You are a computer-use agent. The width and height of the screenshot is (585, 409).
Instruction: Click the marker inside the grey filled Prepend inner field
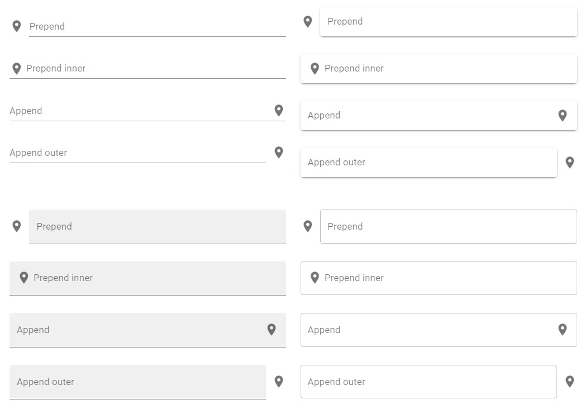coord(24,278)
